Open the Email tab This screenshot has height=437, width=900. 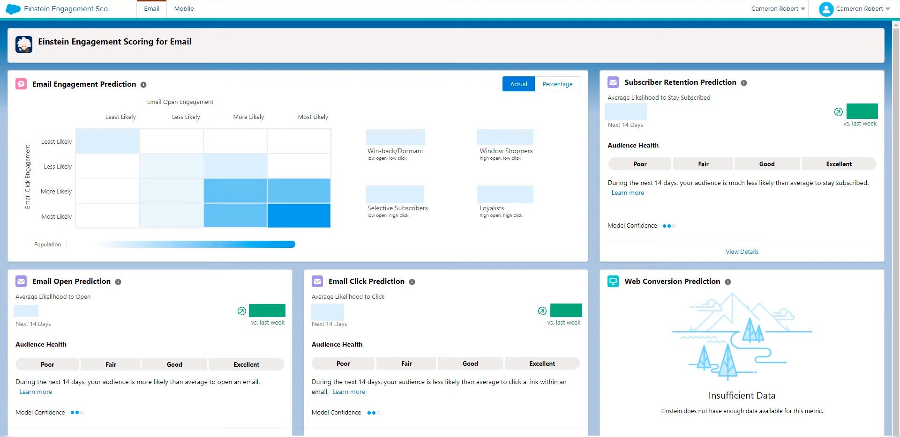click(x=151, y=9)
